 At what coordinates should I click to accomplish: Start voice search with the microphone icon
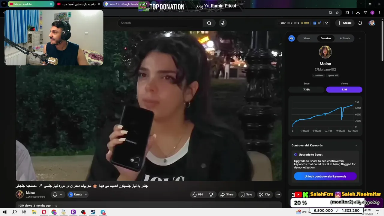[223, 23]
